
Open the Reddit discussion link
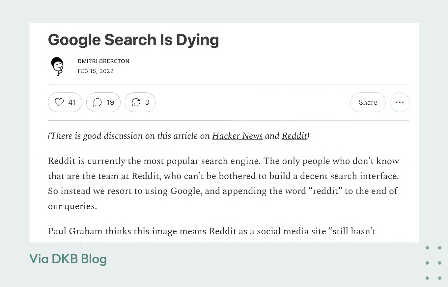click(x=294, y=136)
